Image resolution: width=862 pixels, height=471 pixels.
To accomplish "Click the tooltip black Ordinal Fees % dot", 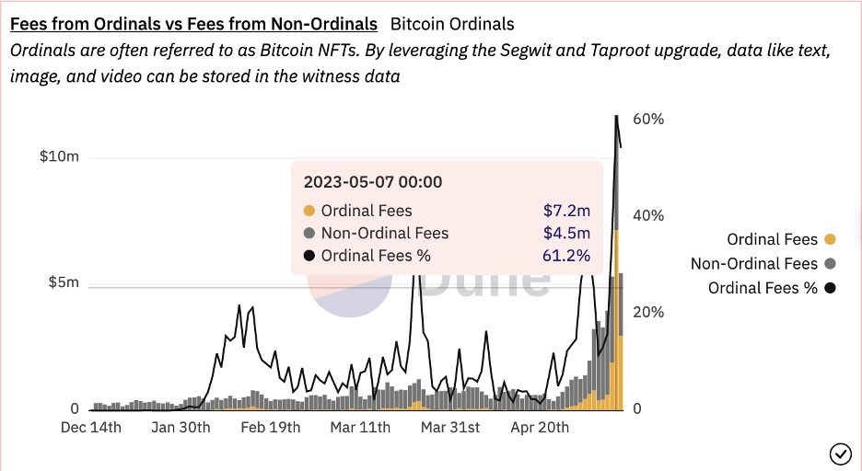I will point(309,256).
